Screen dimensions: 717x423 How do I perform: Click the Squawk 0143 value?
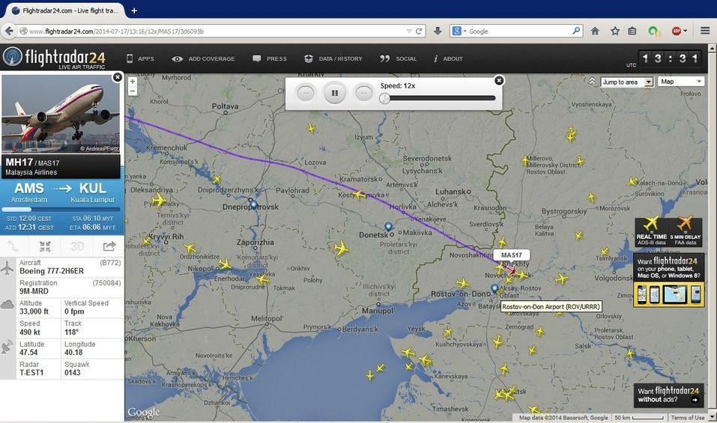pos(72,373)
